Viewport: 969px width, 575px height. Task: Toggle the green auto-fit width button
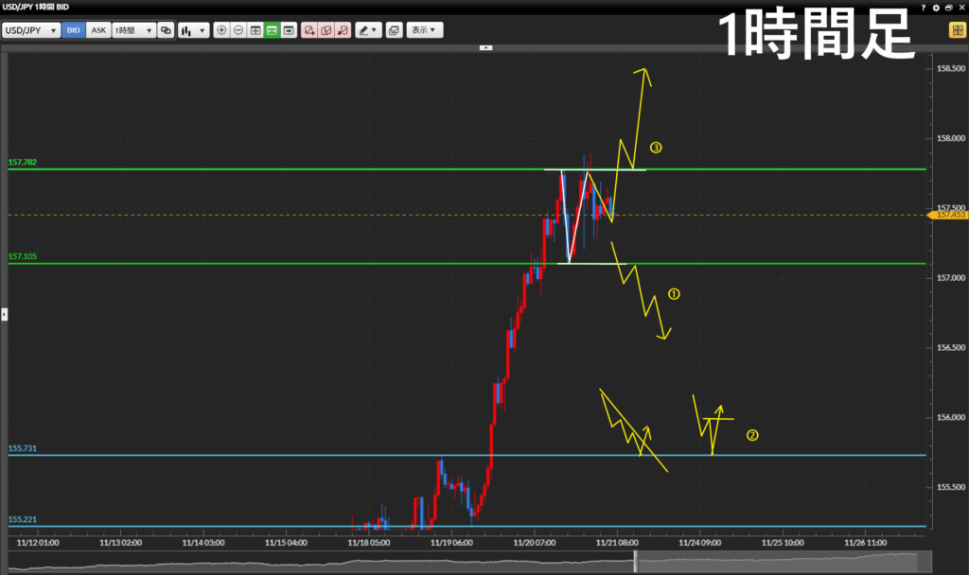pyautogui.click(x=272, y=30)
